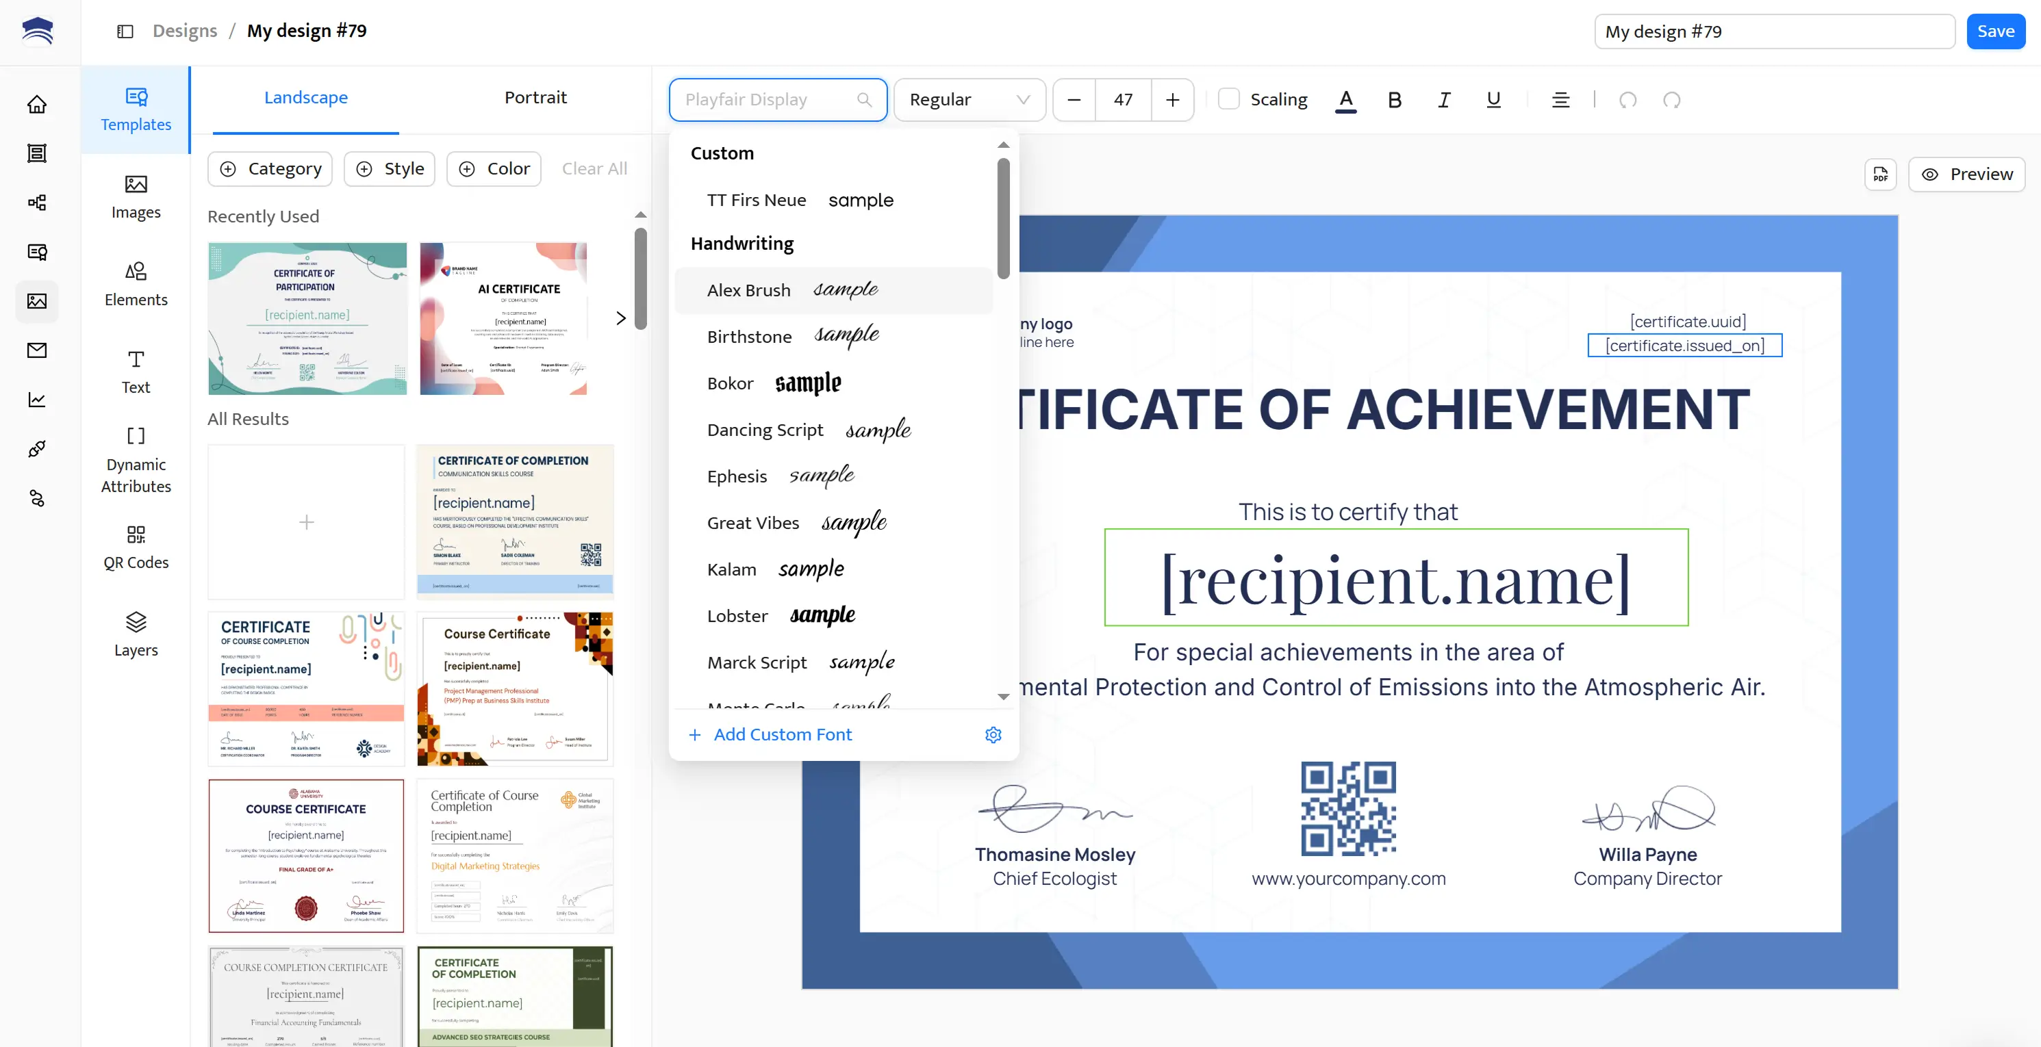Open the QR Codes panel

tap(136, 547)
